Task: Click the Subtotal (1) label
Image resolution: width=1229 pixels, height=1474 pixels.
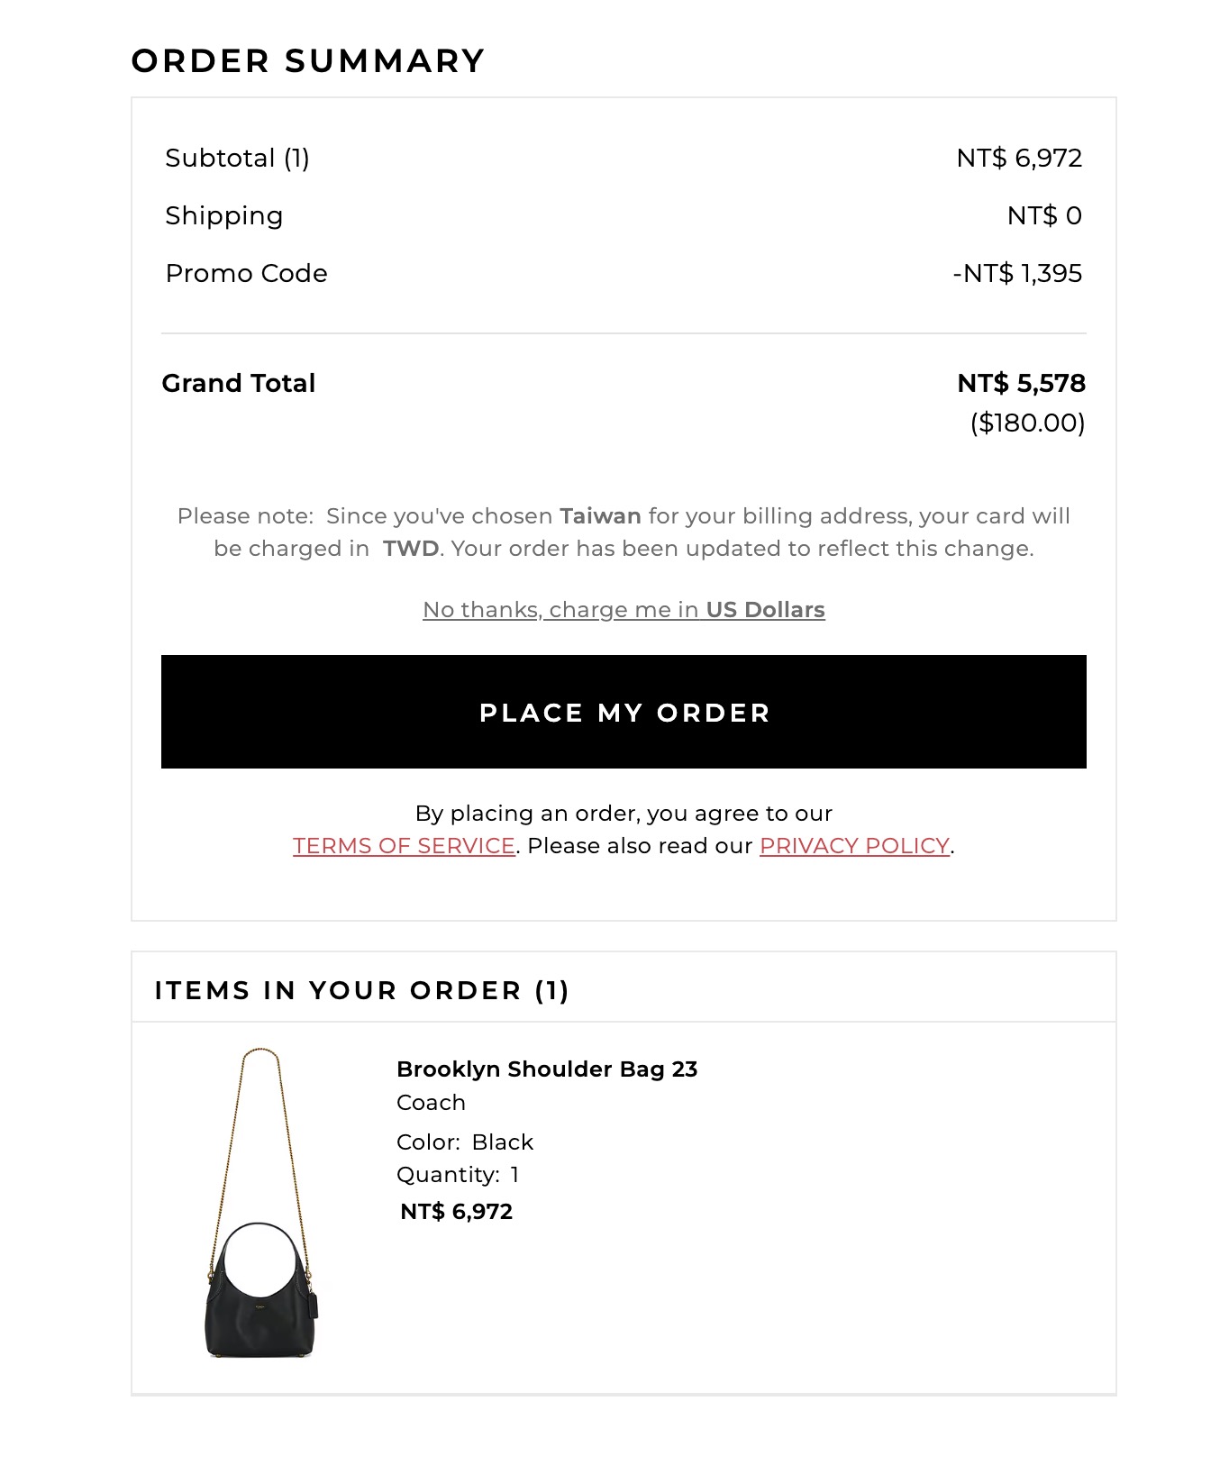Action: (x=237, y=159)
